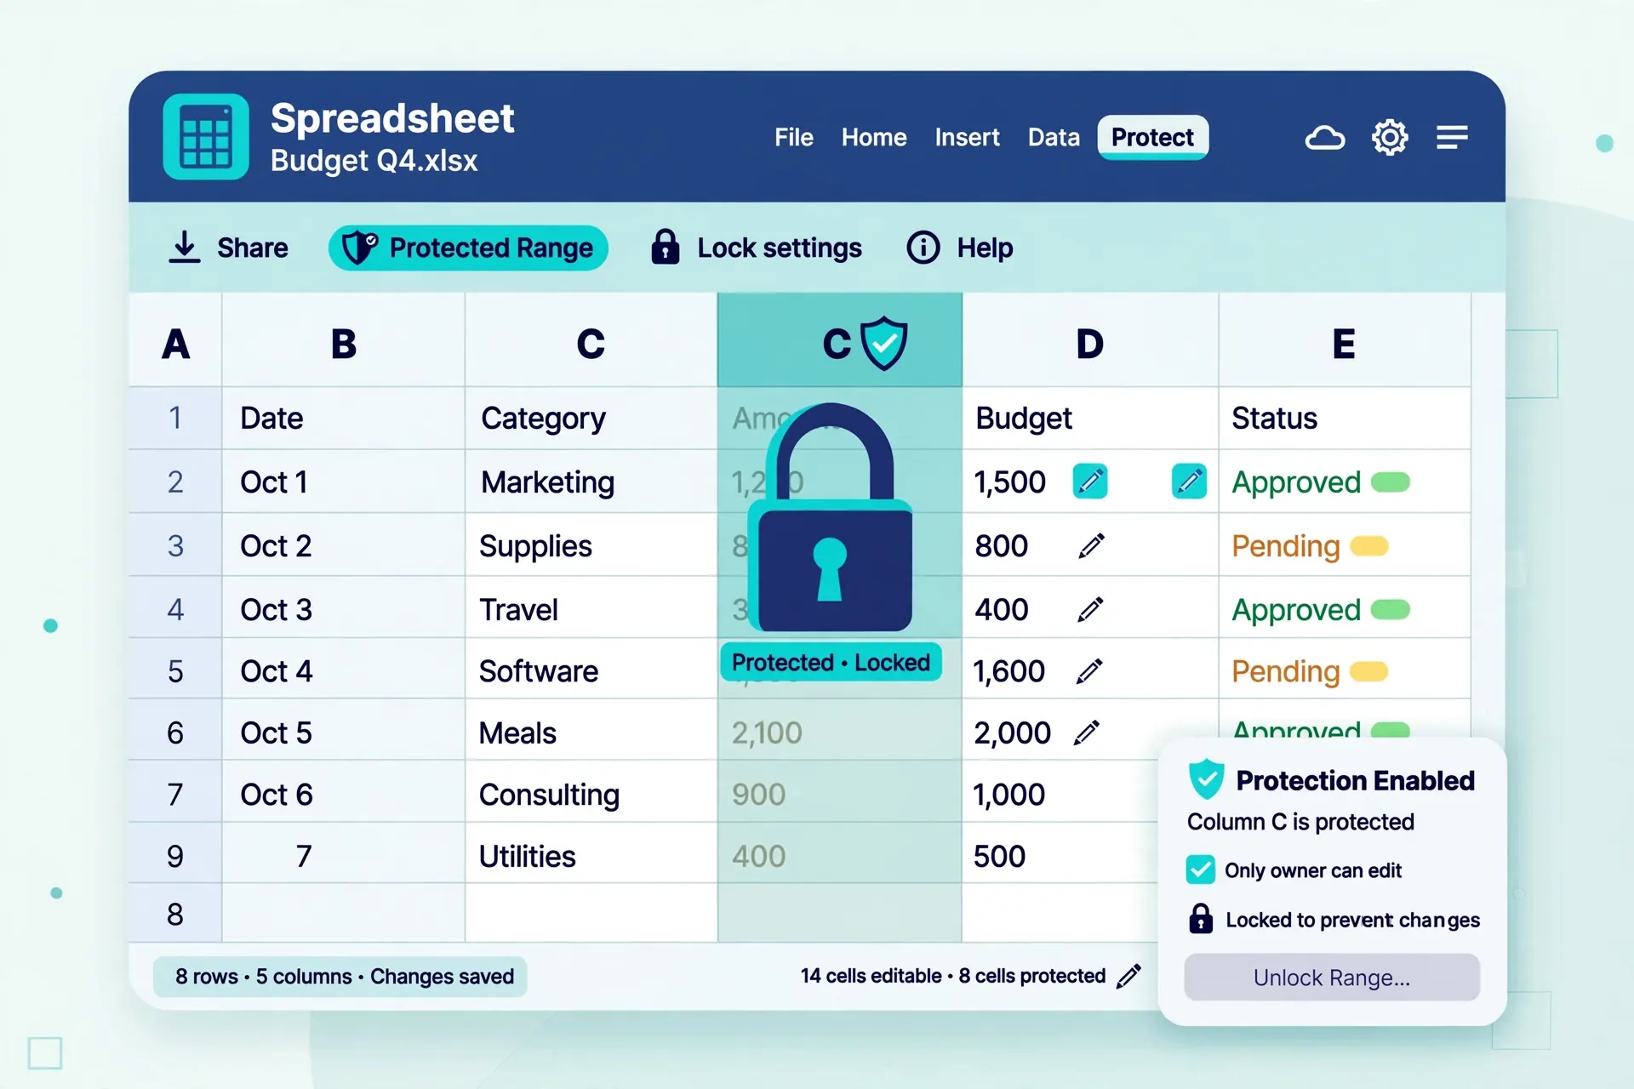Image resolution: width=1634 pixels, height=1089 pixels.
Task: Click edit pencil next to 800
Action: tap(1091, 545)
